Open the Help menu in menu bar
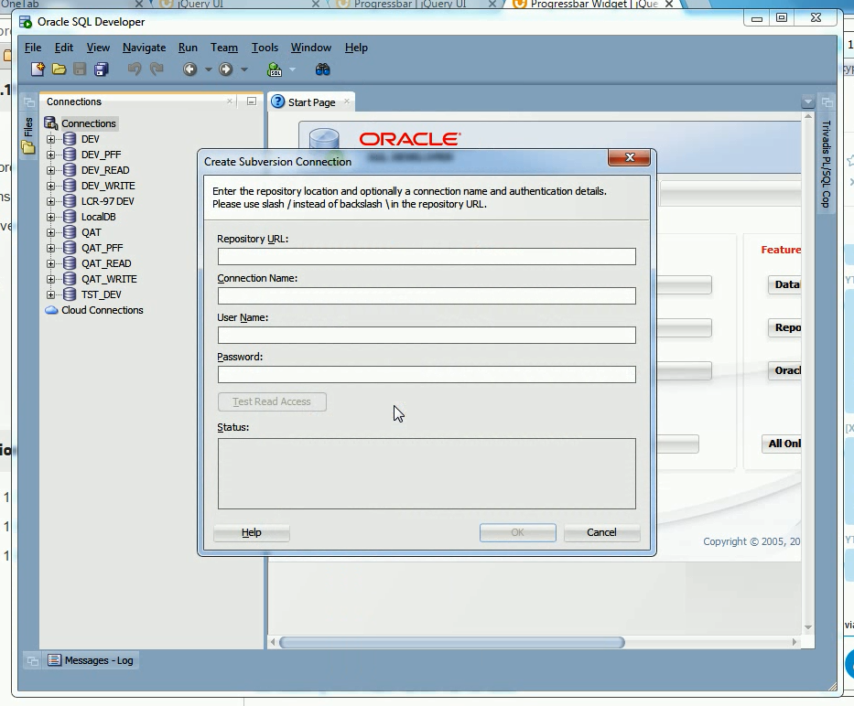The width and height of the screenshot is (854, 706). point(356,48)
